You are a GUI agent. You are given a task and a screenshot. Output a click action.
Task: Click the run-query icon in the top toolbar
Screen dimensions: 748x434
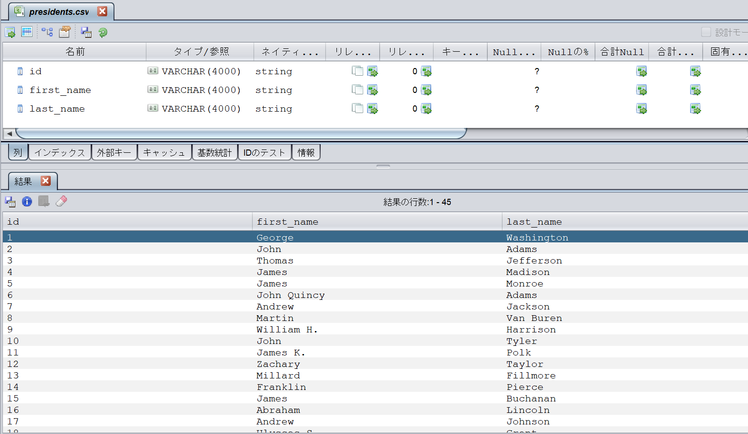tap(10, 32)
